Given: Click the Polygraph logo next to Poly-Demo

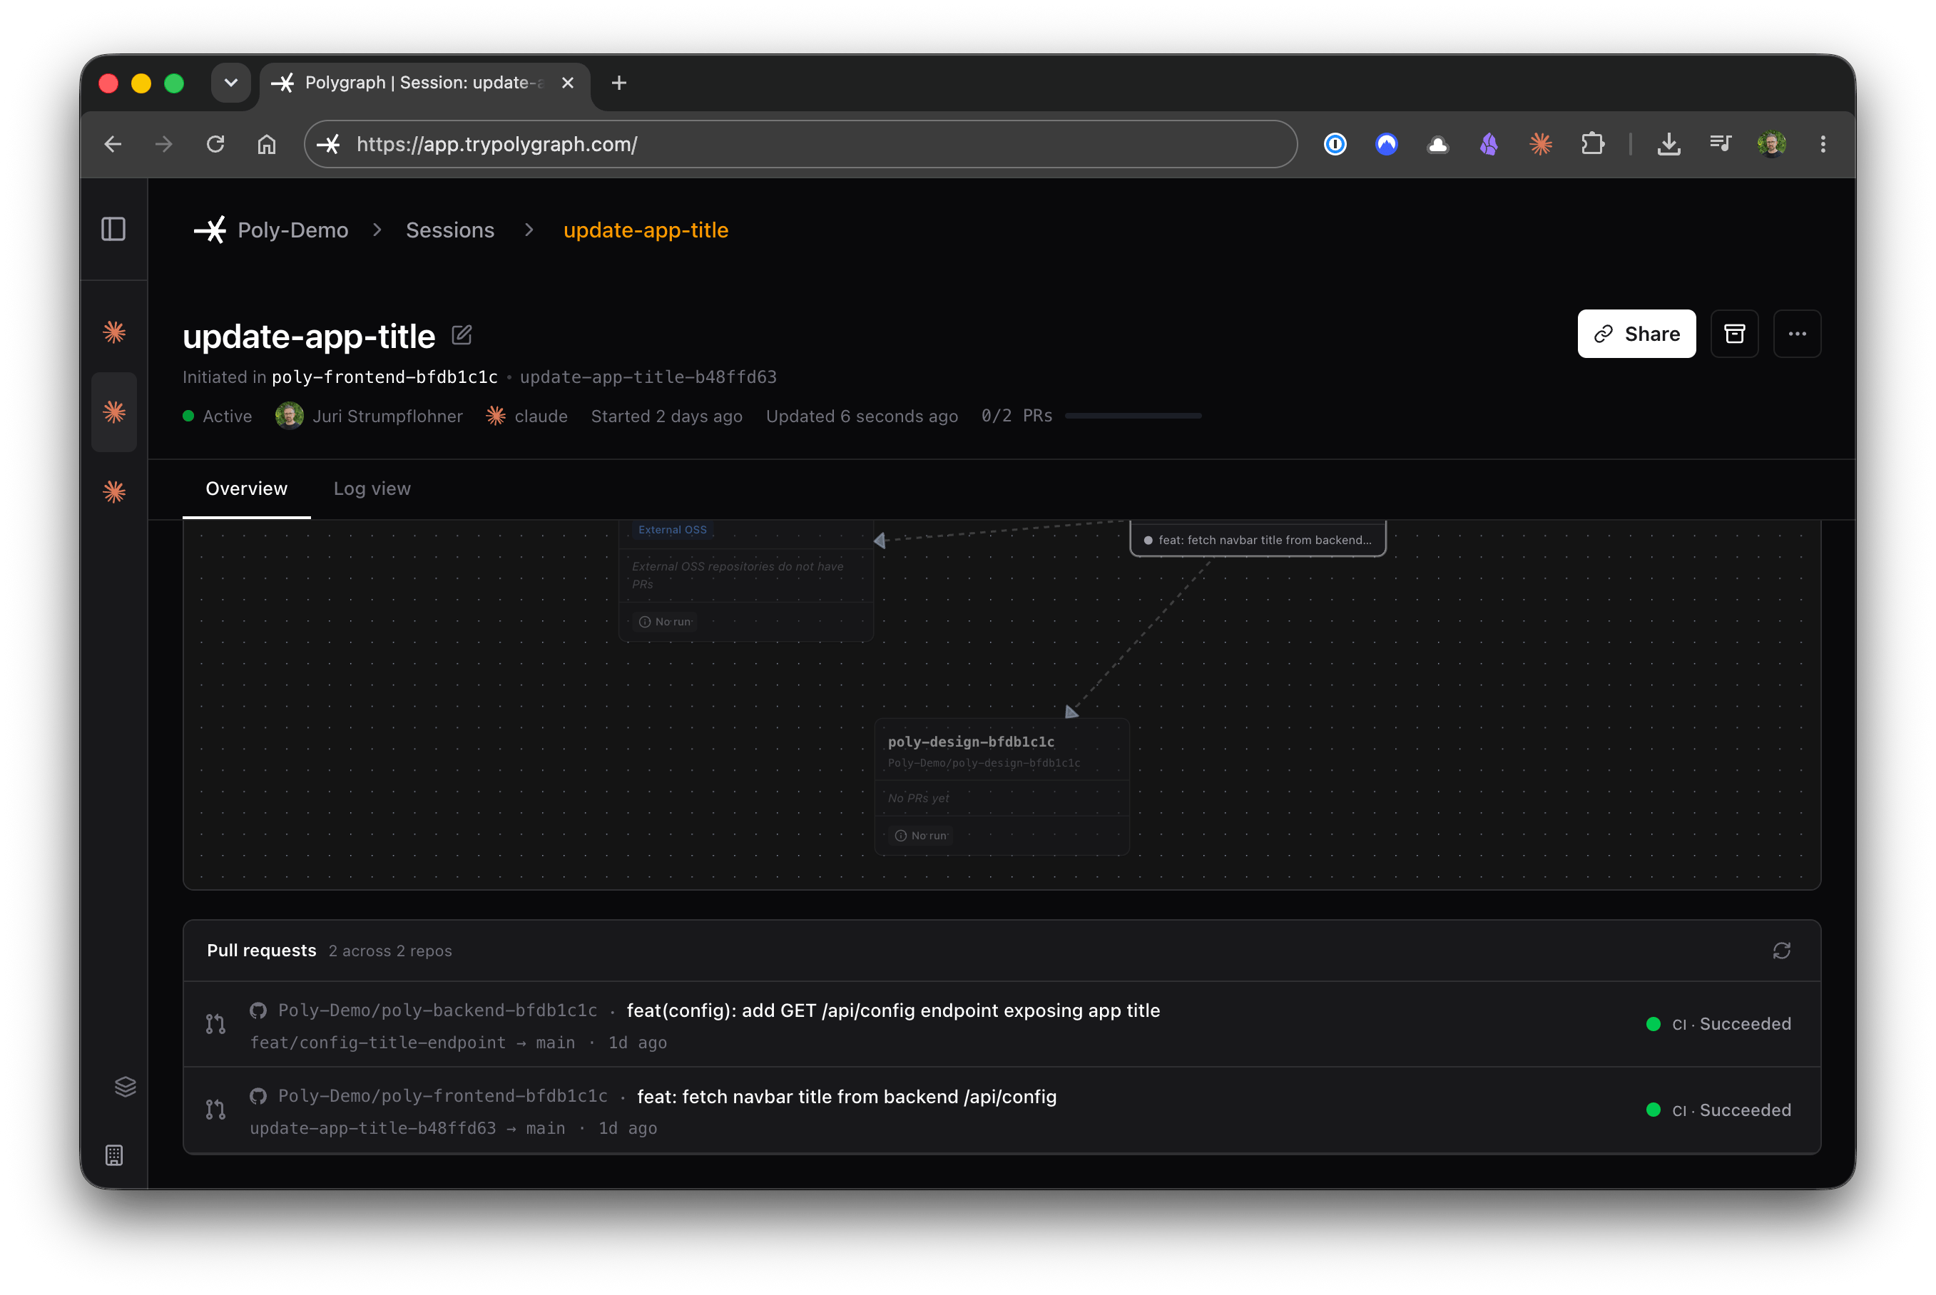Looking at the screenshot, I should (210, 230).
